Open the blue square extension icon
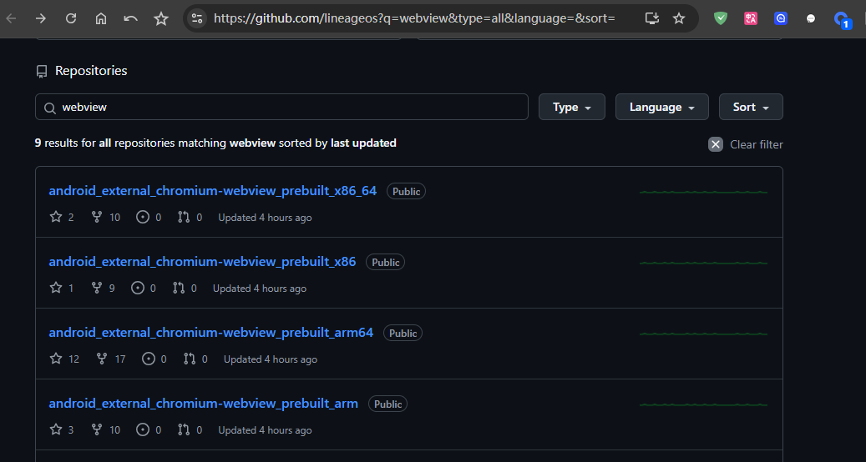Image resolution: width=866 pixels, height=462 pixels. (780, 18)
